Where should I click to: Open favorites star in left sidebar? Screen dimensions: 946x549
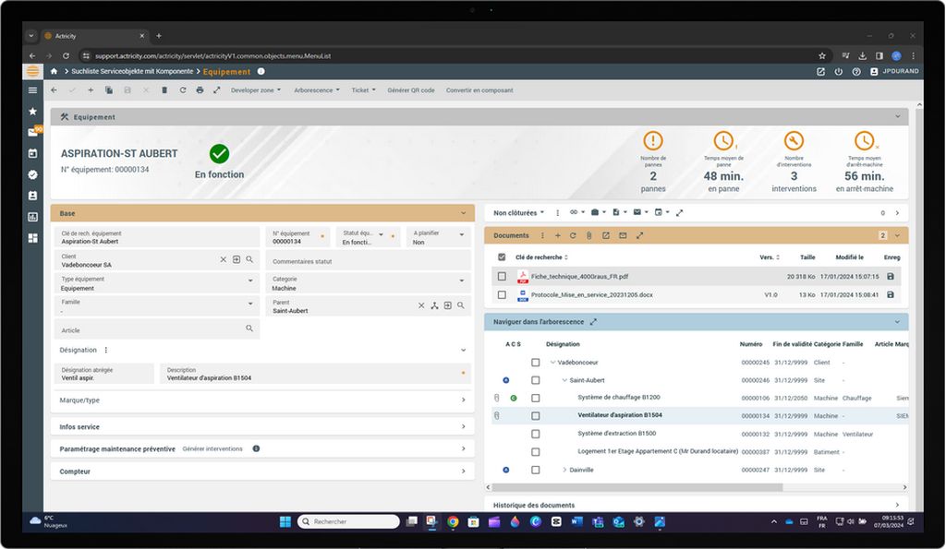[32, 111]
